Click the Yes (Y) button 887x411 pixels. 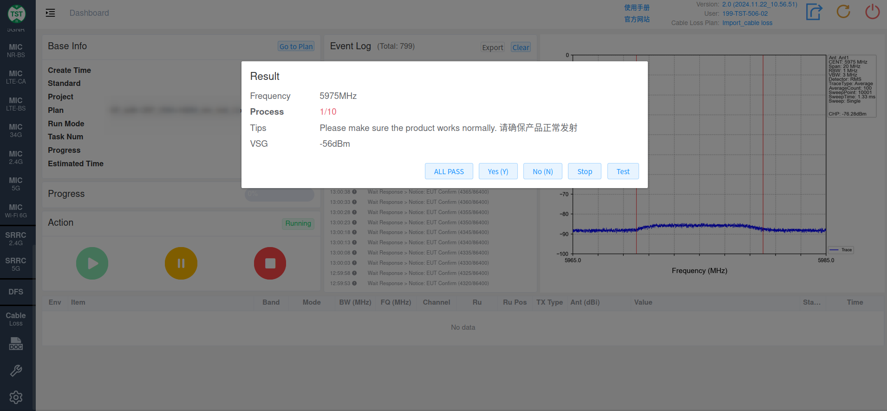(498, 171)
